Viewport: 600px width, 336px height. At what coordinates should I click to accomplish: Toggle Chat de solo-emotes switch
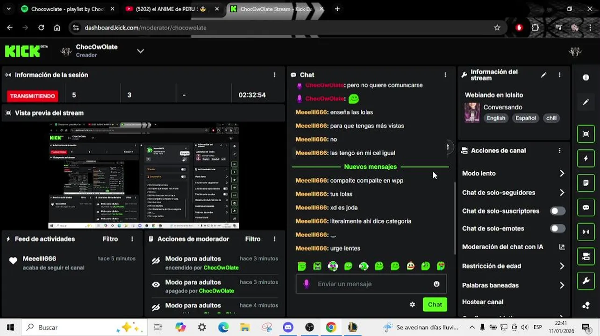(557, 229)
